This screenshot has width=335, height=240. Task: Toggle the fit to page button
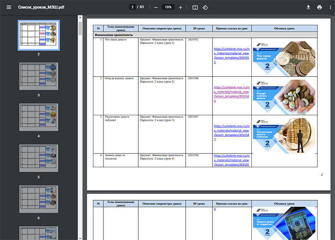195,8
